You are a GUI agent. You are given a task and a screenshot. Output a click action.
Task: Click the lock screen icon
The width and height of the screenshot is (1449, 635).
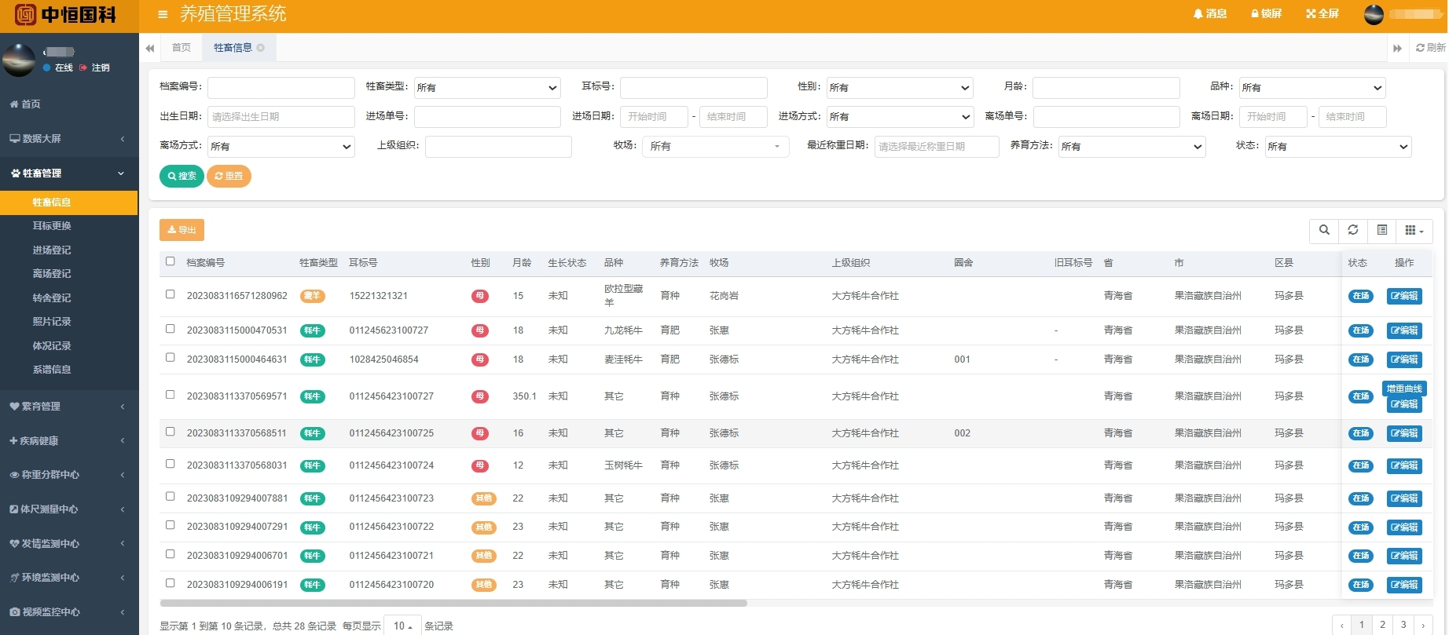pyautogui.click(x=1266, y=13)
